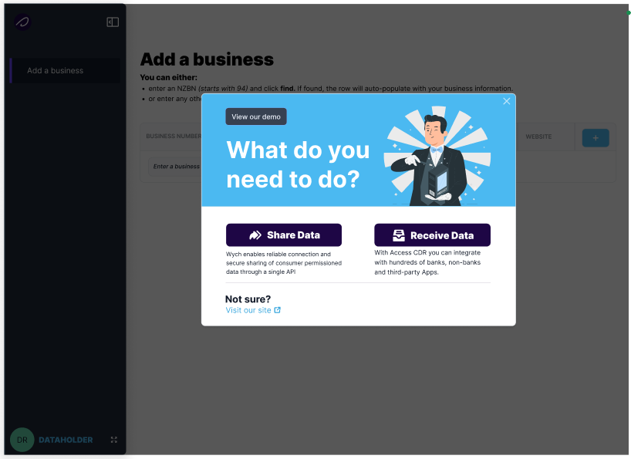Click the Add a business page heading

[x=207, y=59]
